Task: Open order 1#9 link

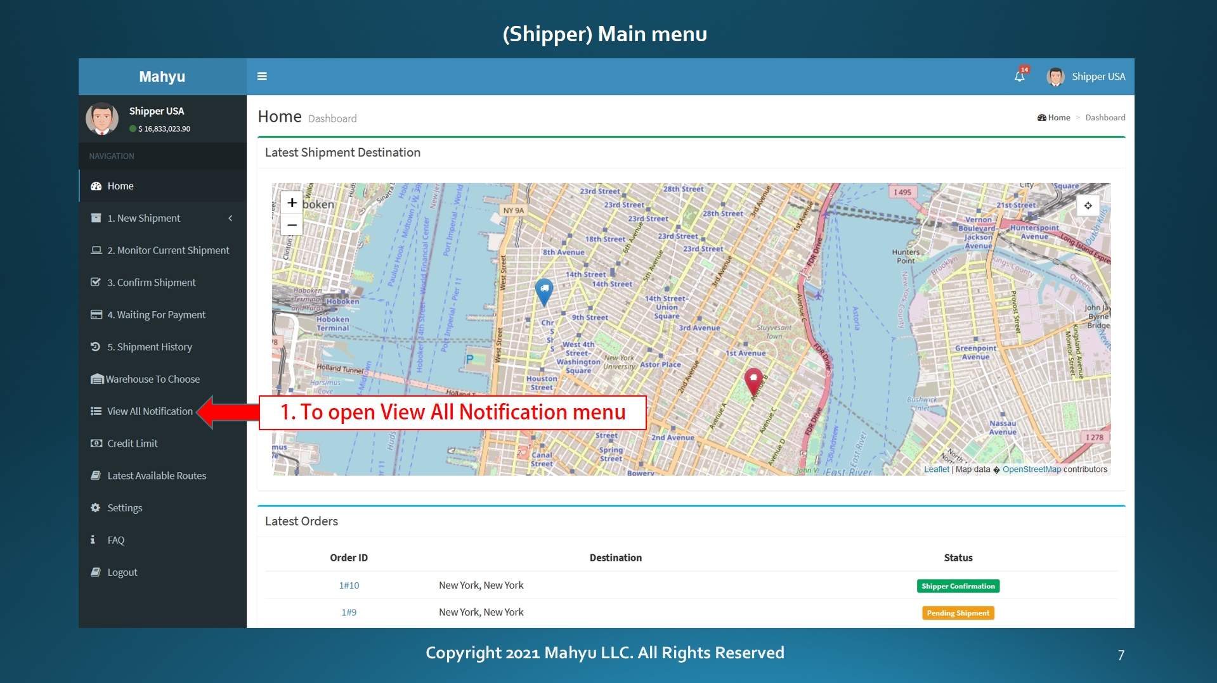Action: click(349, 612)
